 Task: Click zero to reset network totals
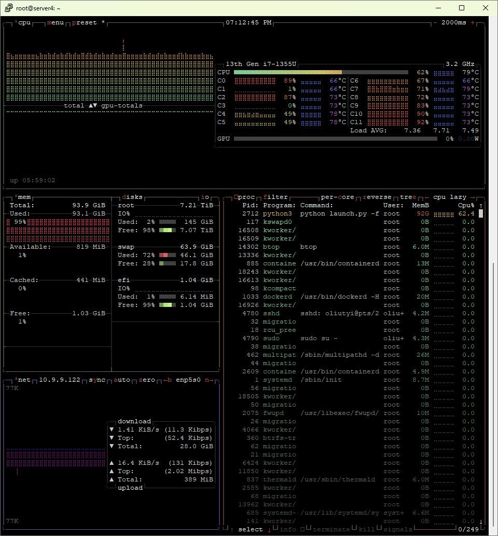[147, 380]
